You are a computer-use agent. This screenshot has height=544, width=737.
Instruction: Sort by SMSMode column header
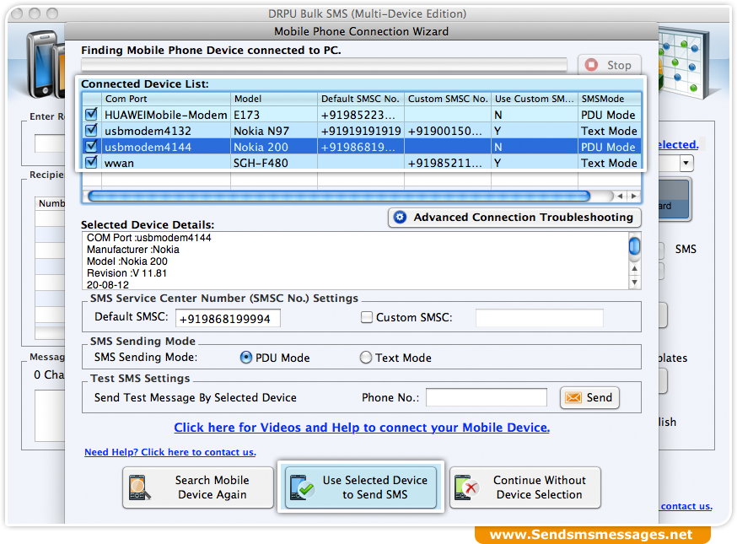tap(610, 99)
